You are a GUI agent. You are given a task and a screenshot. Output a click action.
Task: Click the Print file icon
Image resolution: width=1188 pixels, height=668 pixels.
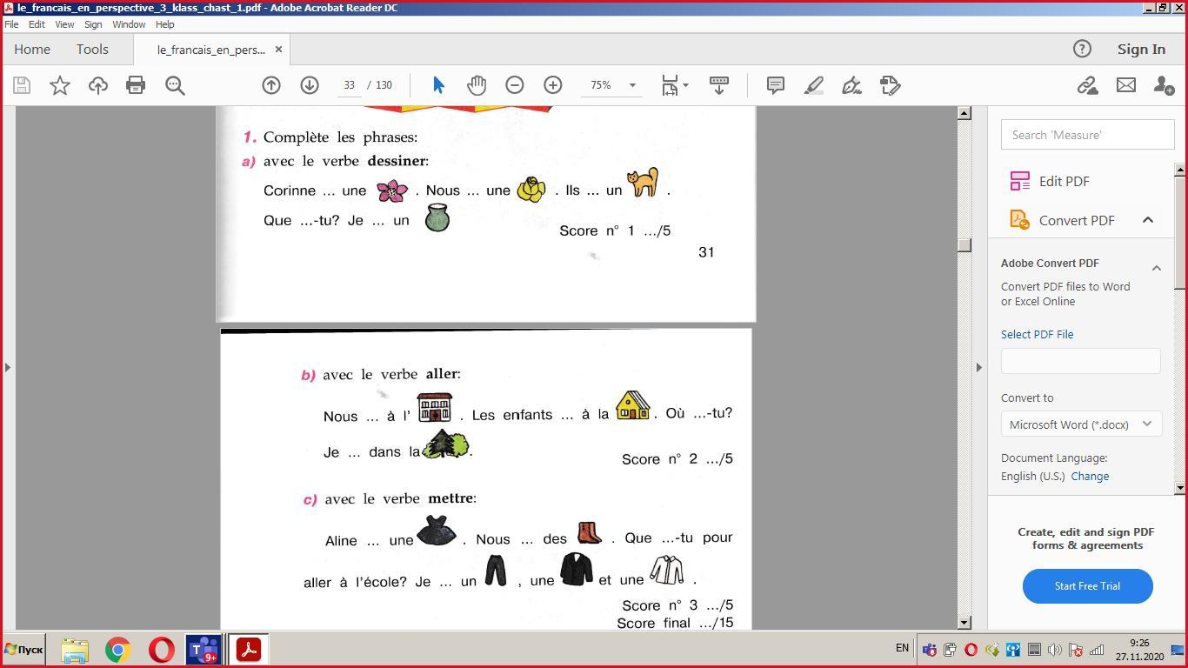(136, 85)
